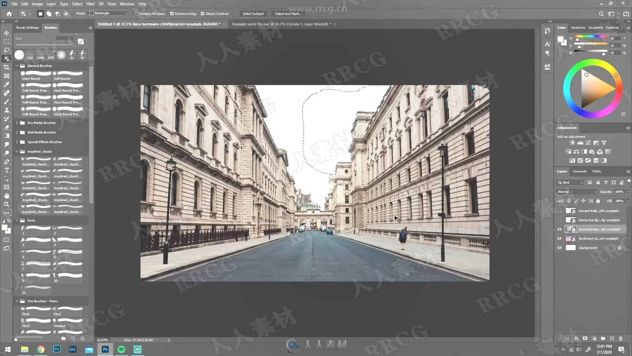Uncheck the Enhance Edge option
The width and height of the screenshot is (632, 356).
click(172, 14)
